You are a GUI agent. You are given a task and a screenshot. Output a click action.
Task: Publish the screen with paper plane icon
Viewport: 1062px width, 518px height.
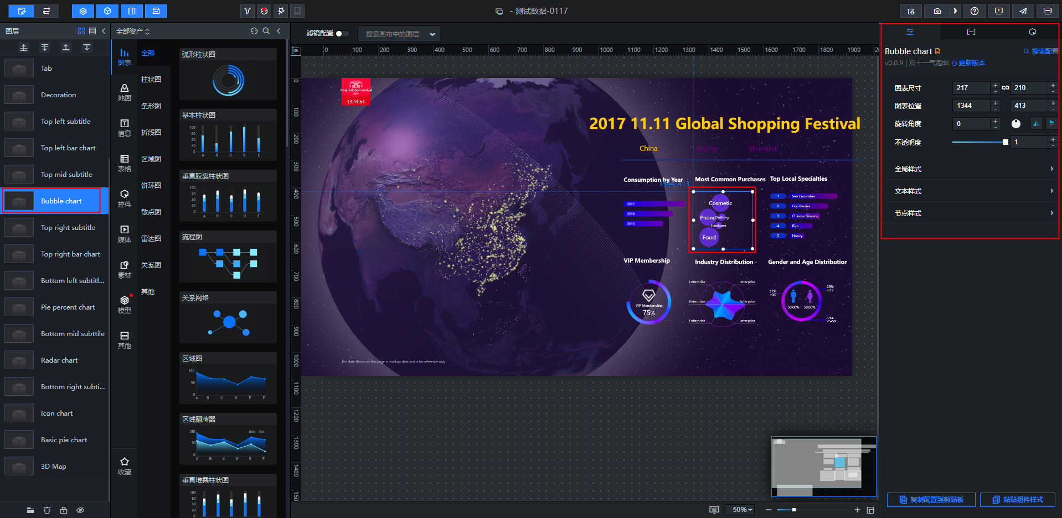click(x=1023, y=11)
